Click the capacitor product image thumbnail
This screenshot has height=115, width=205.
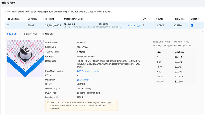point(25,58)
